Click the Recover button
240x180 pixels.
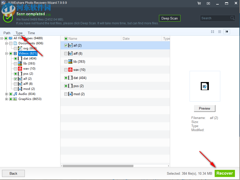click(x=225, y=173)
